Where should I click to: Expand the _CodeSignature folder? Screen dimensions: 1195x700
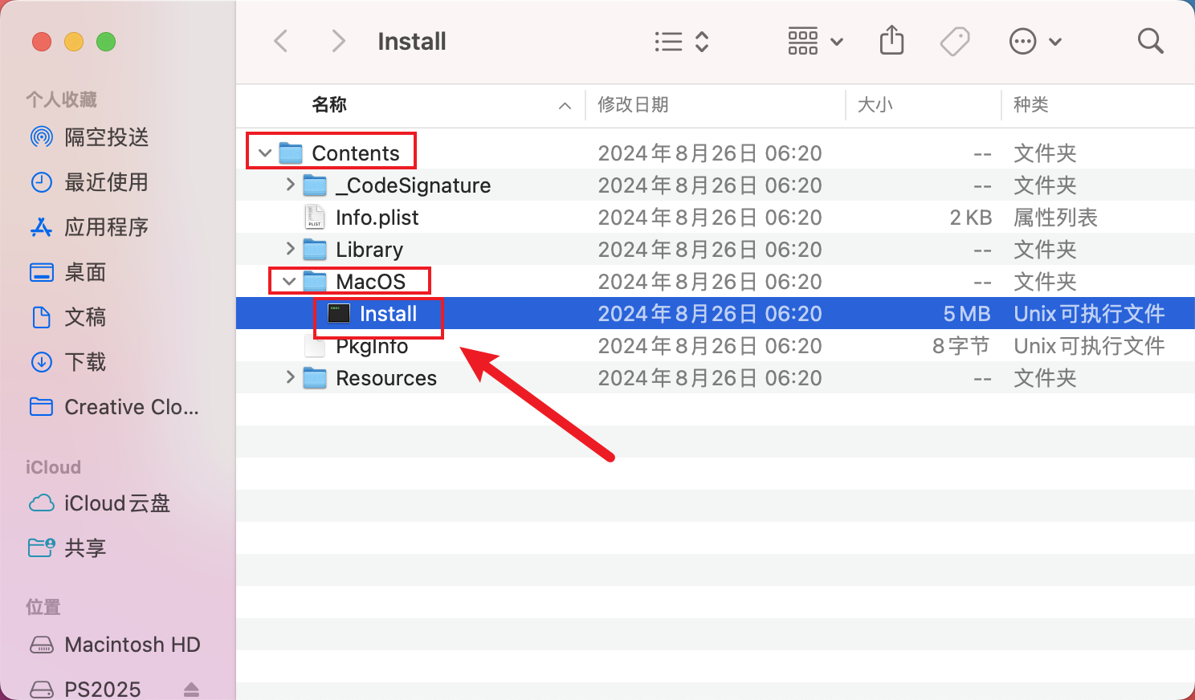pos(290,185)
